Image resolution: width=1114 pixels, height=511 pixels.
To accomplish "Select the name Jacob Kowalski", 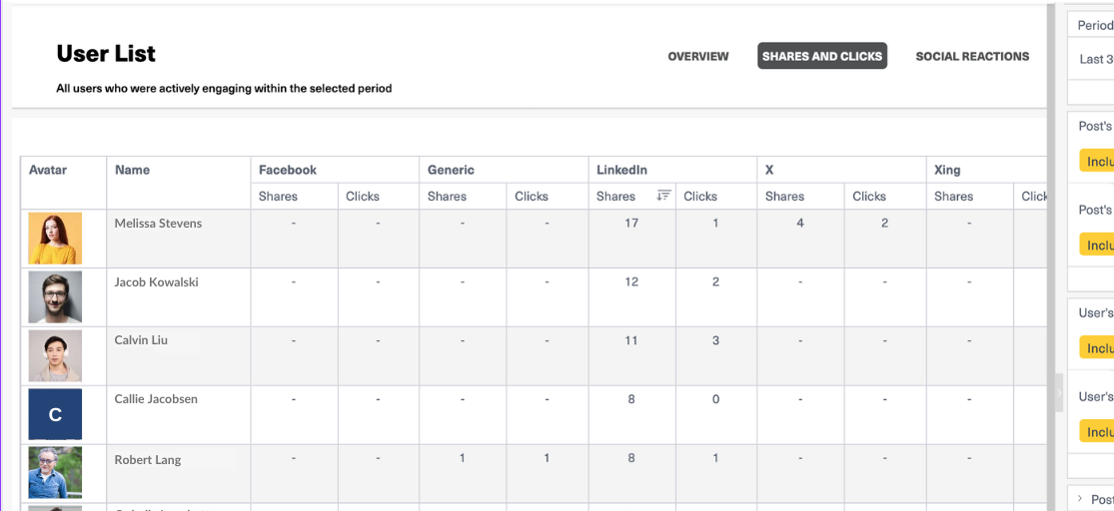I will click(x=156, y=281).
